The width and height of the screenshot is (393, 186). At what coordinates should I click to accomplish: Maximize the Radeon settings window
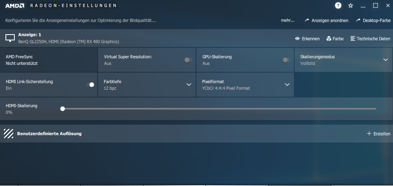[x=376, y=5]
